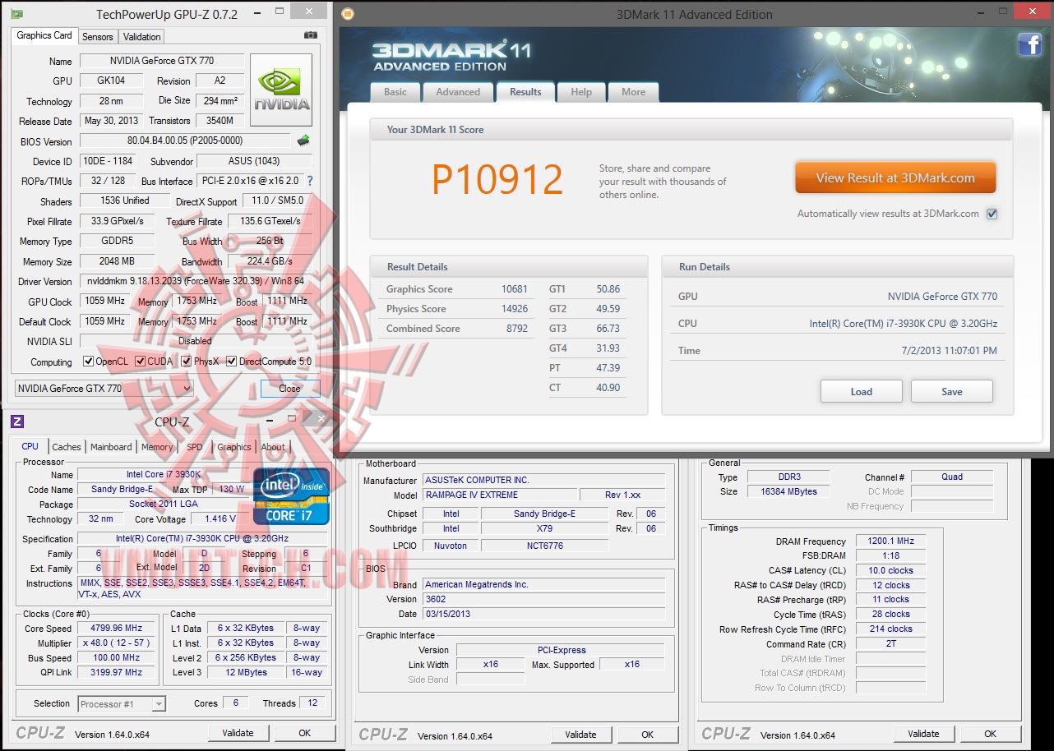
Task: Click OK in the CPU-Z Memory window
Action: coord(991,734)
